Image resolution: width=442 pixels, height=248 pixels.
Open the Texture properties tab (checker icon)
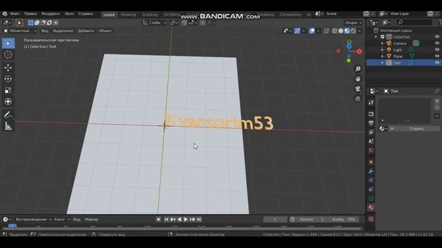tap(371, 219)
